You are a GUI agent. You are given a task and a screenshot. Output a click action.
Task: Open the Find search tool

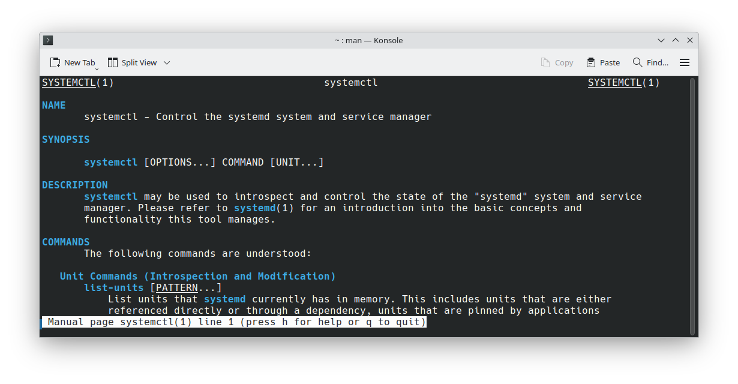click(650, 62)
